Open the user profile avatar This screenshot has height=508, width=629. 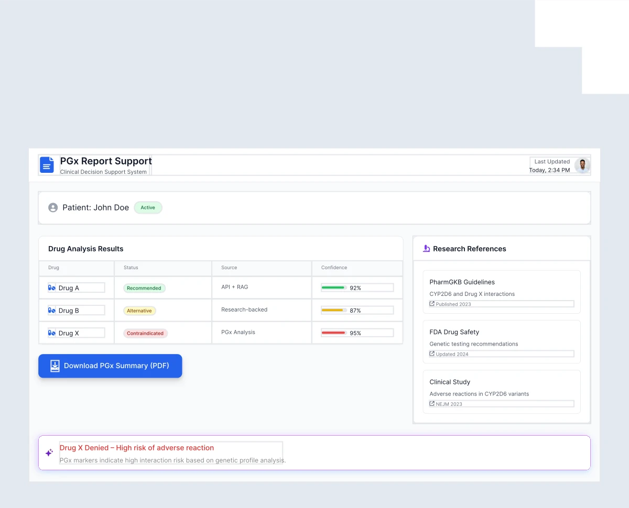click(582, 165)
